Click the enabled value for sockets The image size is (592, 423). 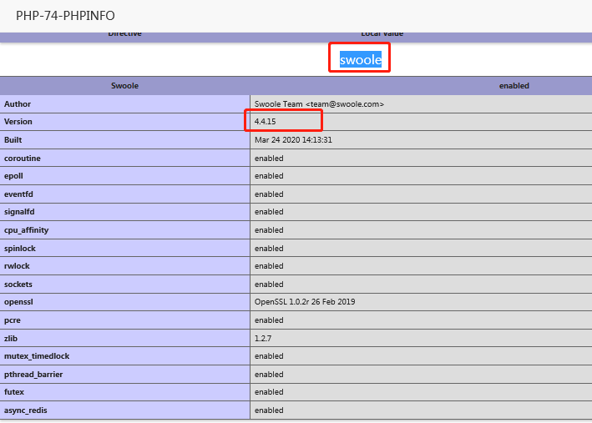coord(269,285)
